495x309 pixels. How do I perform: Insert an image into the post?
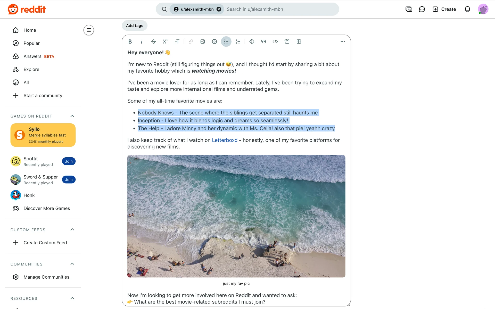point(203,41)
